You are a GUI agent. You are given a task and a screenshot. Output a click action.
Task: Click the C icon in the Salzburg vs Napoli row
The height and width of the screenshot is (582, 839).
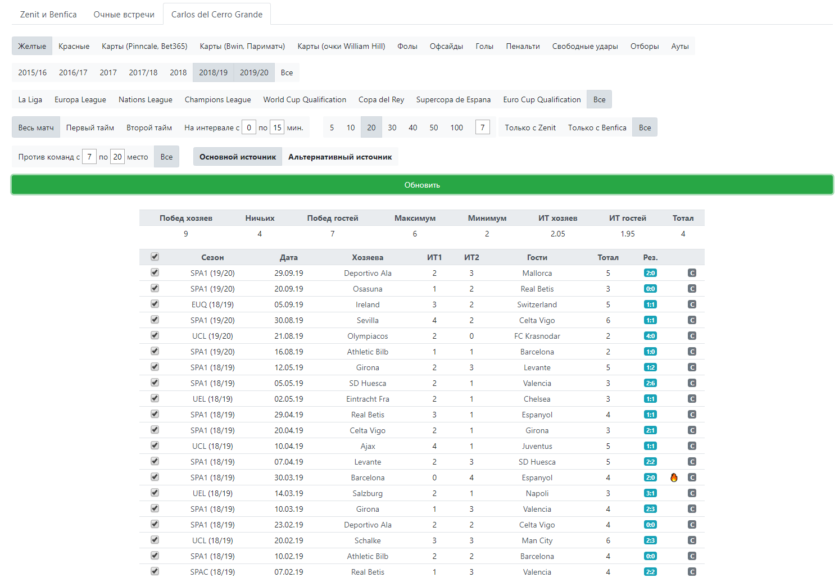coord(692,493)
